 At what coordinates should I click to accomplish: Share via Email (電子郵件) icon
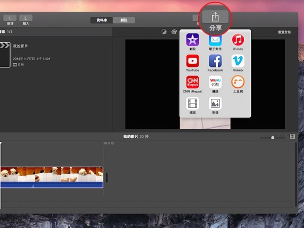point(215,40)
